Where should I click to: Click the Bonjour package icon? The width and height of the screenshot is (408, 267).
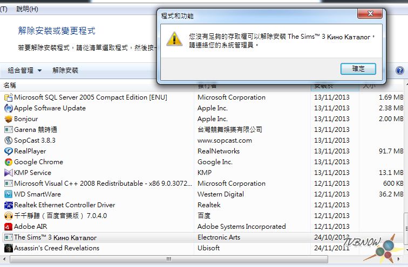[8, 119]
